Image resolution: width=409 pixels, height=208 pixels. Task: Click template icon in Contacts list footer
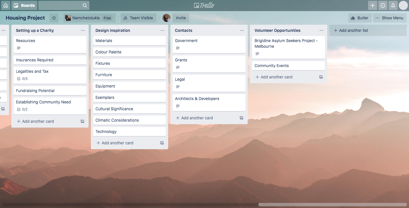tap(241, 118)
